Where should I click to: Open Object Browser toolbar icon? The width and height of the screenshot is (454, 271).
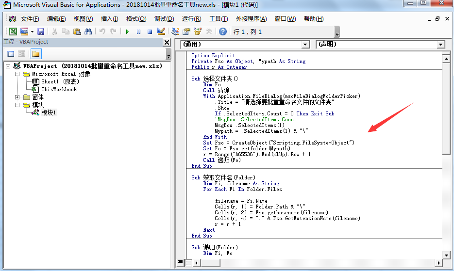pyautogui.click(x=198, y=32)
